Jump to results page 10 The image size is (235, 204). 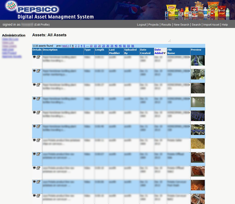(x=91, y=46)
